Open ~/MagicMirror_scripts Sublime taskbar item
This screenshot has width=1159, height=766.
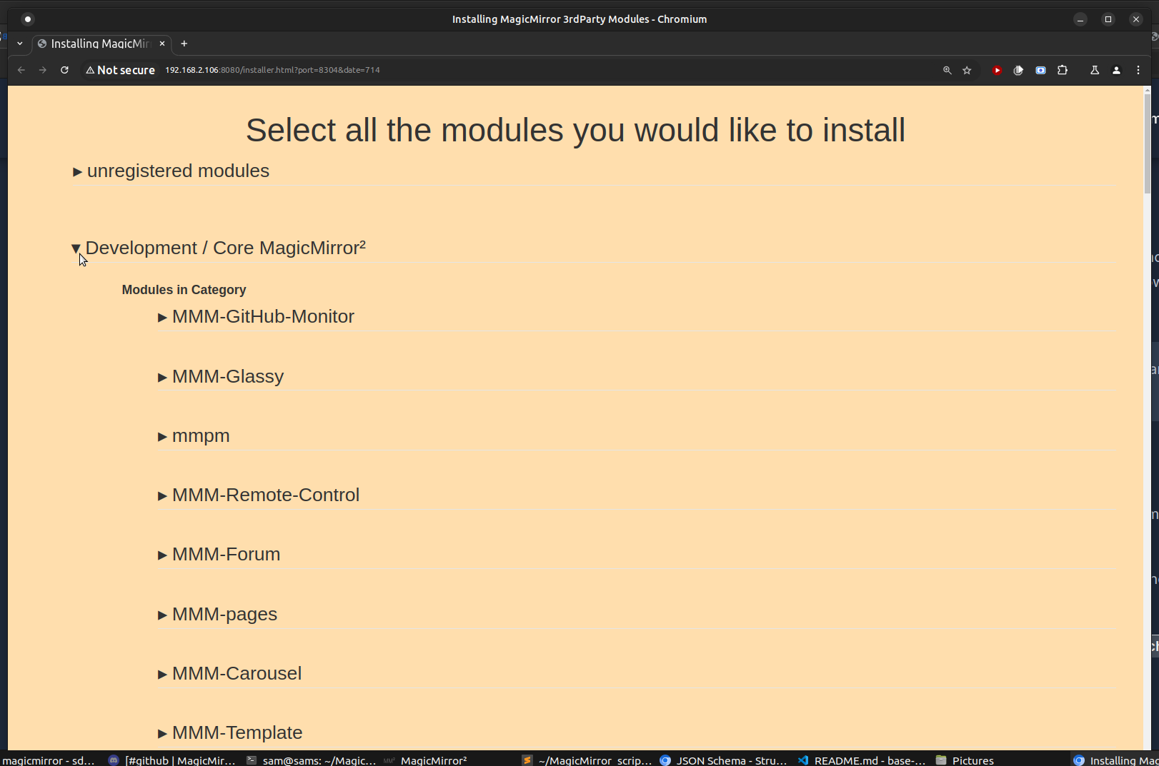pos(587,760)
